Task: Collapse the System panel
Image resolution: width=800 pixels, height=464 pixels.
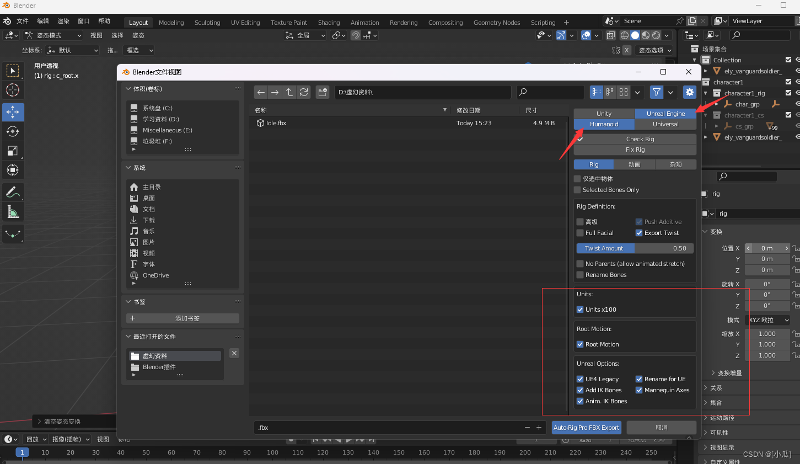Action: pos(128,168)
